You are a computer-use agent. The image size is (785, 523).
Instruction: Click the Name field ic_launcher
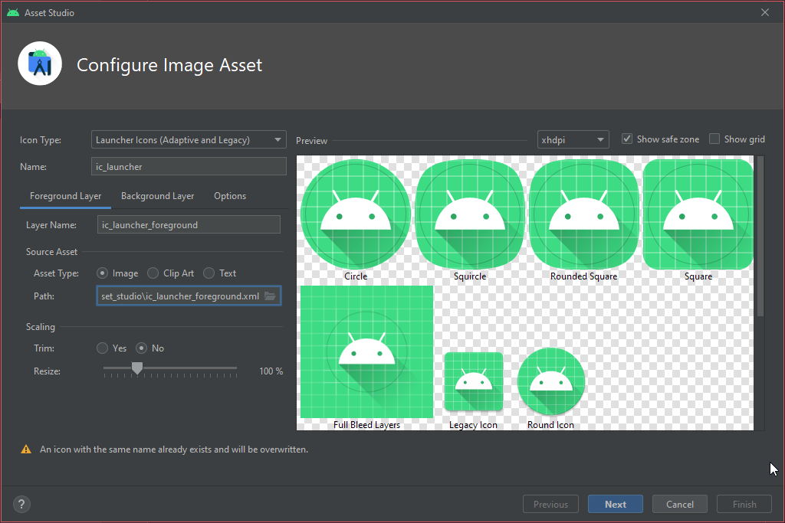[x=189, y=166]
